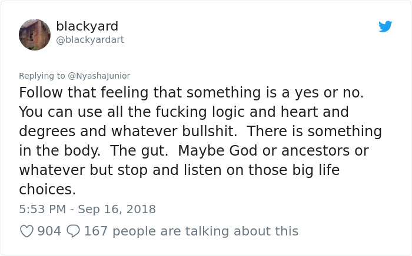Open the @NyashaJunior mention link
Screen dimensions: 412x256
click(x=99, y=76)
